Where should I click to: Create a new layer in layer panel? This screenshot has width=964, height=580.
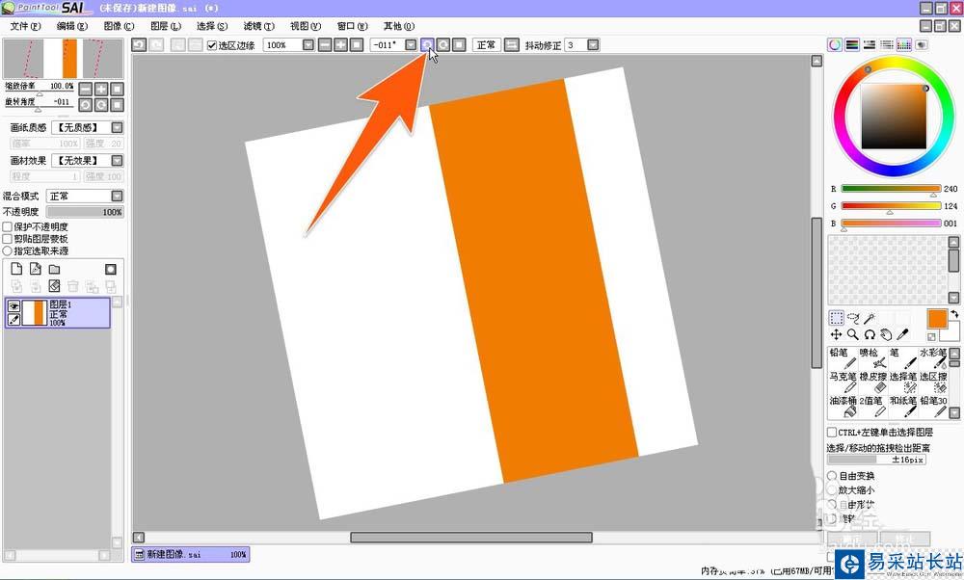point(16,269)
